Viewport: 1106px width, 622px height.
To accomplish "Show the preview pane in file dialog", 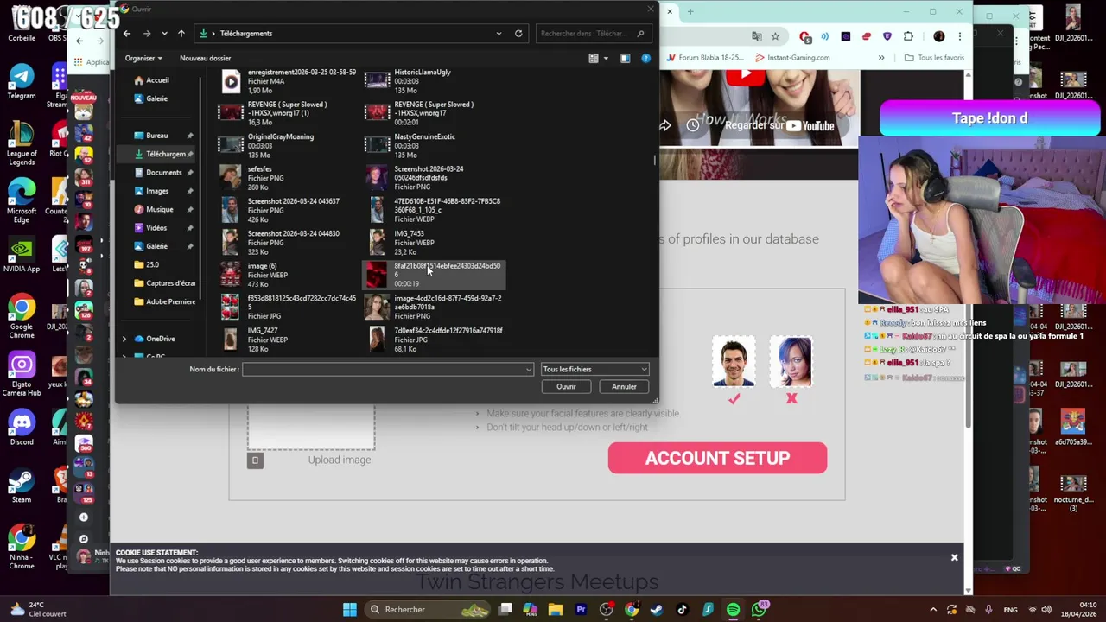I will 626,58.
